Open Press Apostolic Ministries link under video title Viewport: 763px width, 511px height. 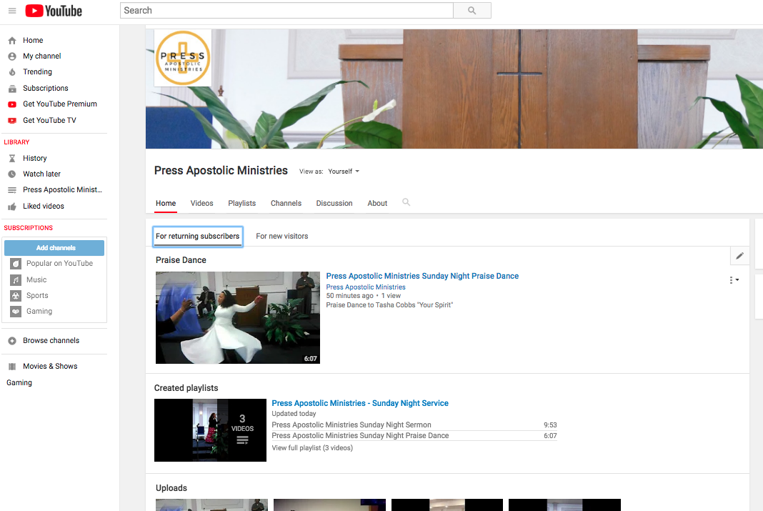(x=366, y=287)
